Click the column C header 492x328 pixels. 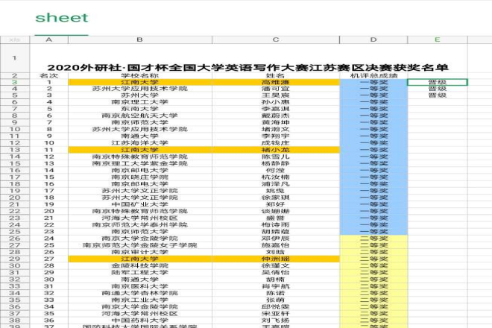[275, 40]
